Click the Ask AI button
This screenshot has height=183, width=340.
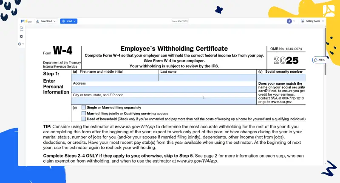(x=320, y=60)
